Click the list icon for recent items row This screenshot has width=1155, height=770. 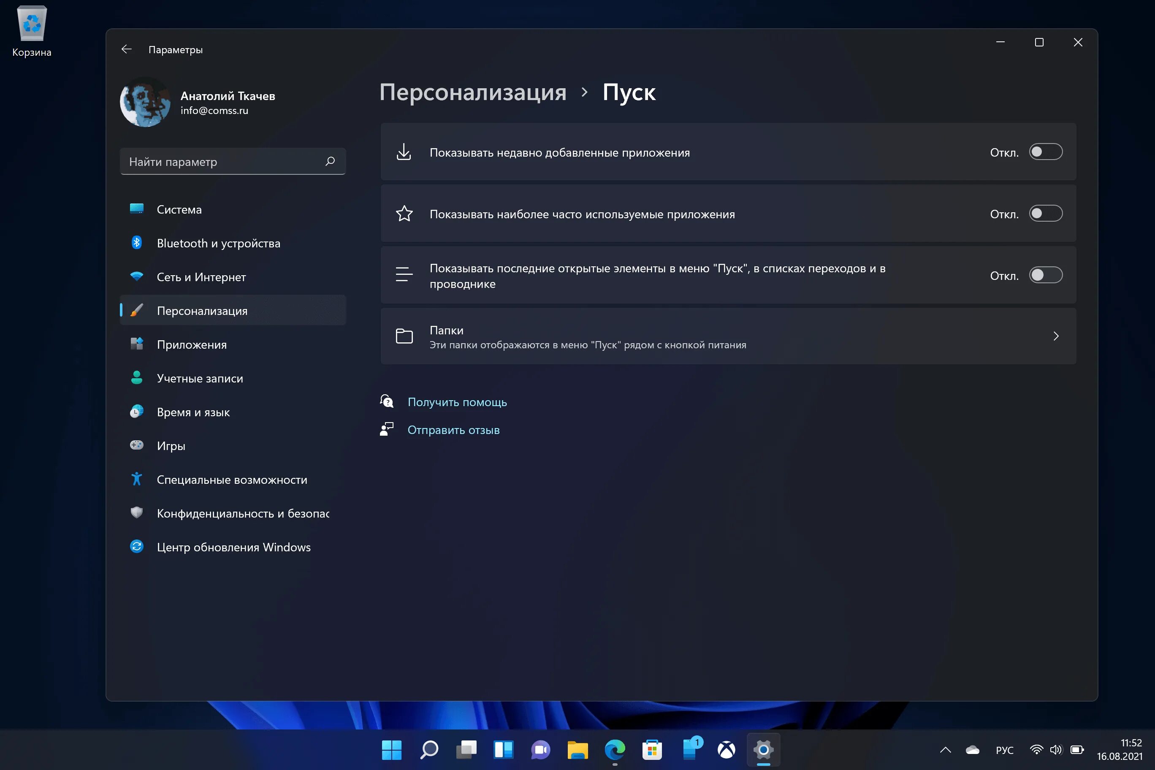coord(404,274)
